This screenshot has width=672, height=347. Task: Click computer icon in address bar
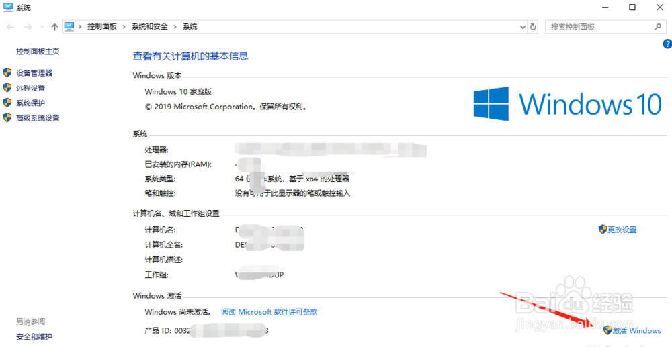69,27
